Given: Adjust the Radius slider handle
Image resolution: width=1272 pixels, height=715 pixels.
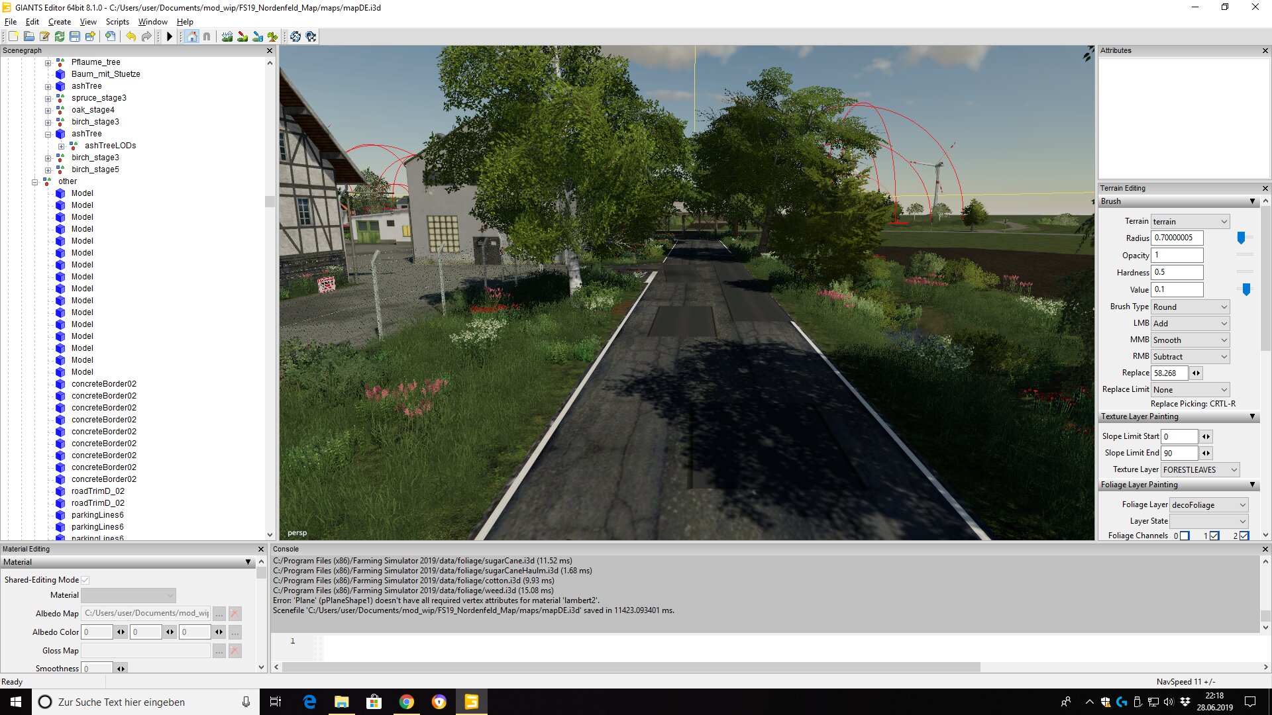Looking at the screenshot, I should pos(1241,238).
